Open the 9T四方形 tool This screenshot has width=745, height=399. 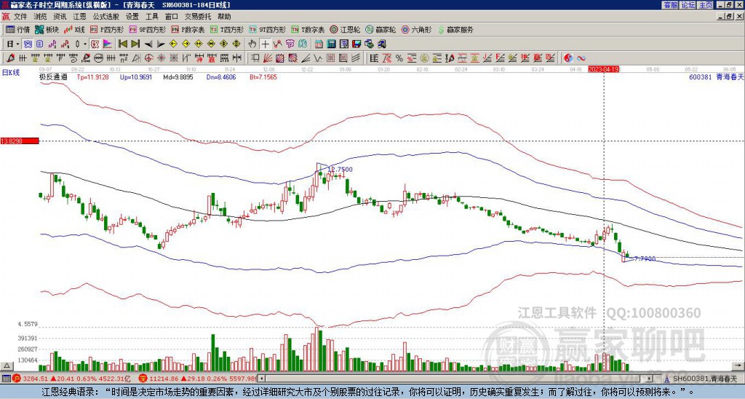tap(267, 29)
